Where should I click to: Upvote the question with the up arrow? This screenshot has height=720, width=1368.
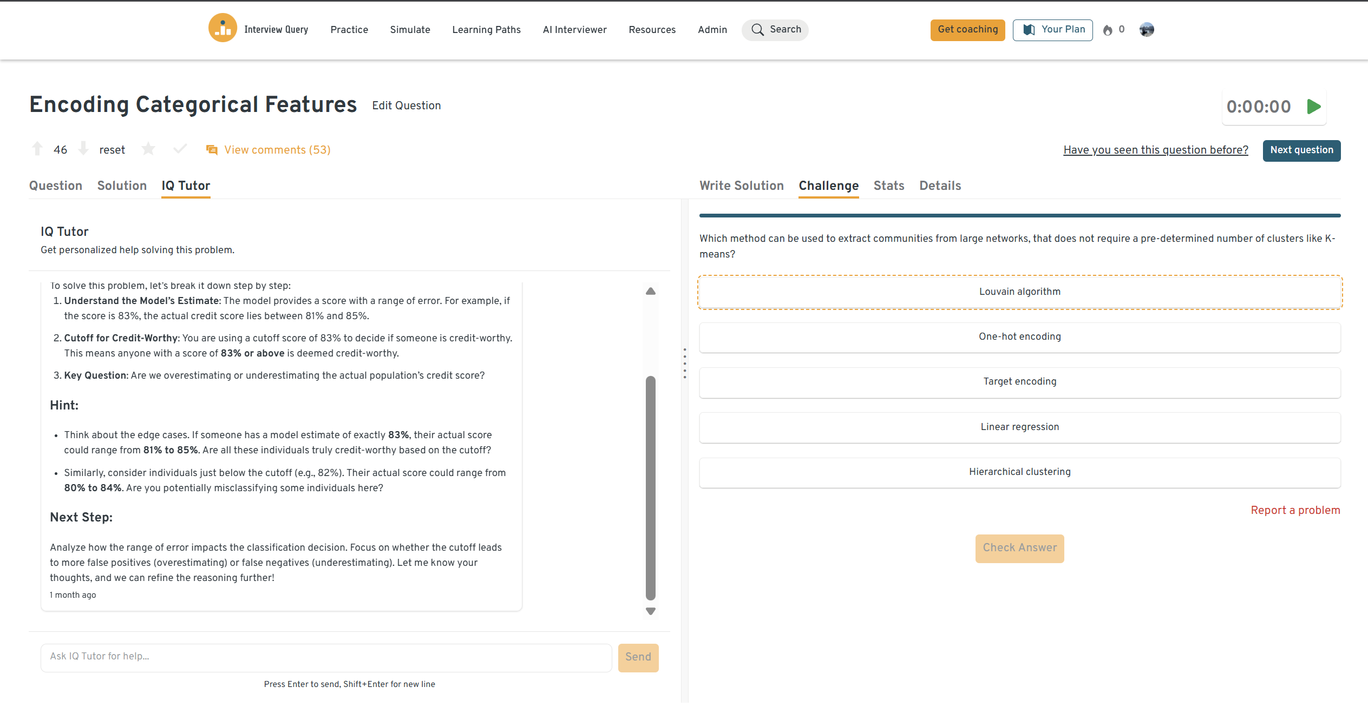click(x=37, y=149)
